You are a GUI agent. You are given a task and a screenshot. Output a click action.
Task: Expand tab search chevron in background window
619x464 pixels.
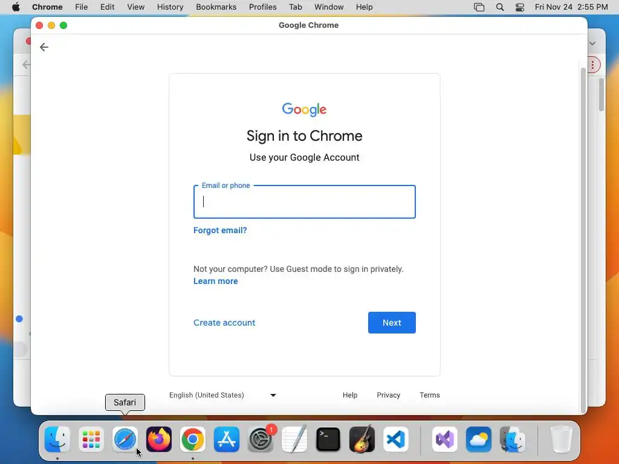pyautogui.click(x=592, y=43)
